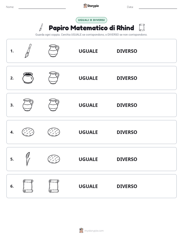Click the jug icon in row 1
Screen dimensions: 183x238
[x=54, y=51]
